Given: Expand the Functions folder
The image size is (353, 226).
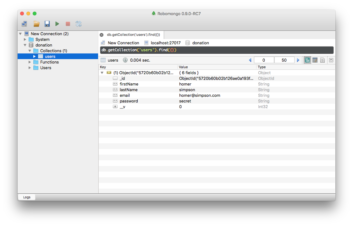Looking at the screenshot, I should pos(30,62).
